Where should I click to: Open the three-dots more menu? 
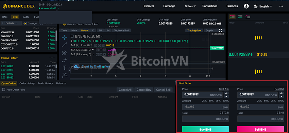pyautogui.click(x=281, y=6)
